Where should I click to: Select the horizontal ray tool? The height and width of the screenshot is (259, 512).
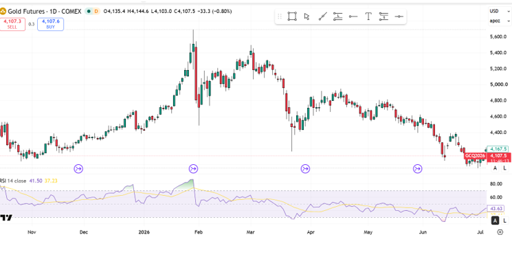coord(353,16)
